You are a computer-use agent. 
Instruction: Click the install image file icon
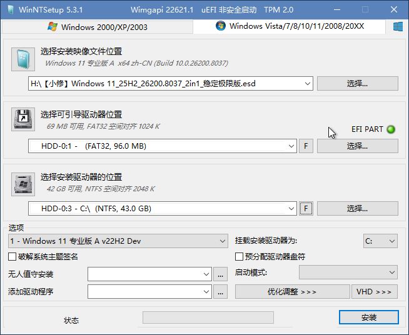click(x=23, y=59)
